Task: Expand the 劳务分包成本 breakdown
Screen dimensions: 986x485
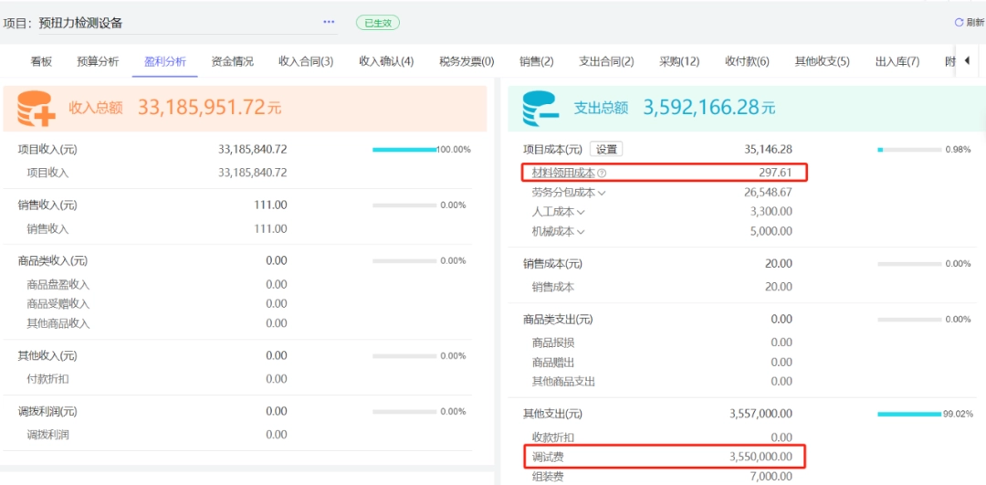Action: tap(602, 192)
